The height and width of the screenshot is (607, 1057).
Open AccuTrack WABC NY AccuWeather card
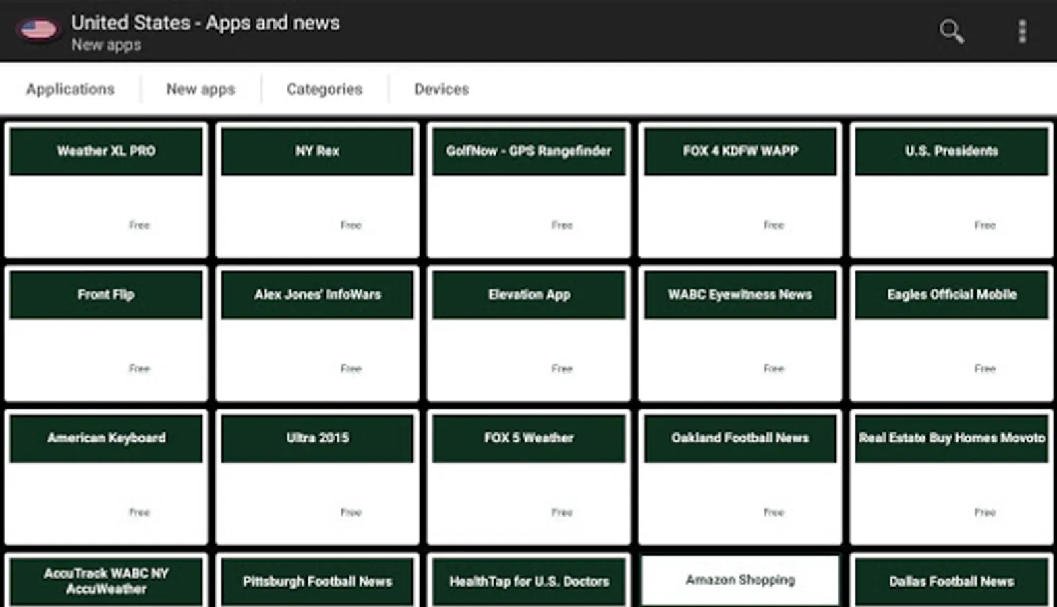coord(106,581)
